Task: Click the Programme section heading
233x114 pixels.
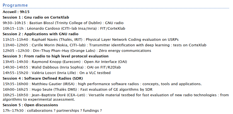Action: 15,5
